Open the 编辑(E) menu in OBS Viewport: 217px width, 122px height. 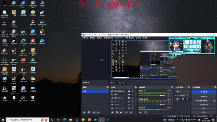[92, 38]
